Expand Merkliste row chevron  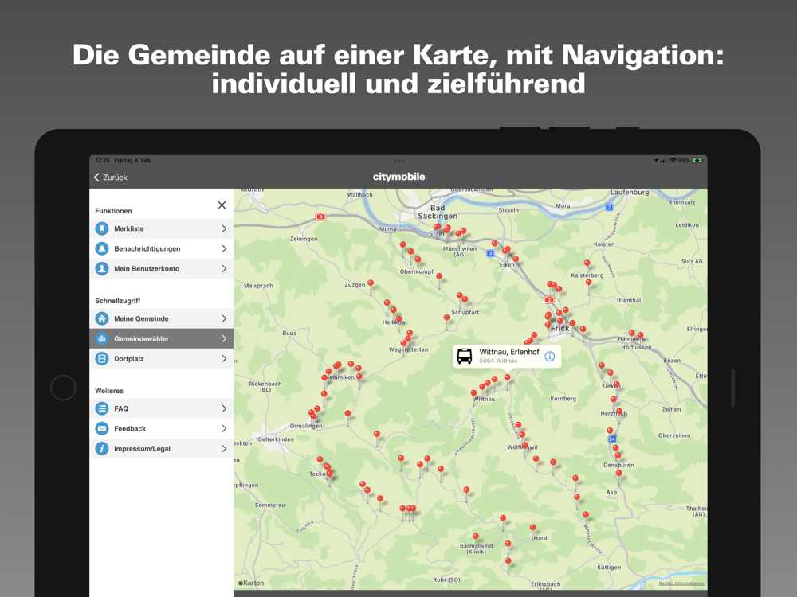(224, 228)
